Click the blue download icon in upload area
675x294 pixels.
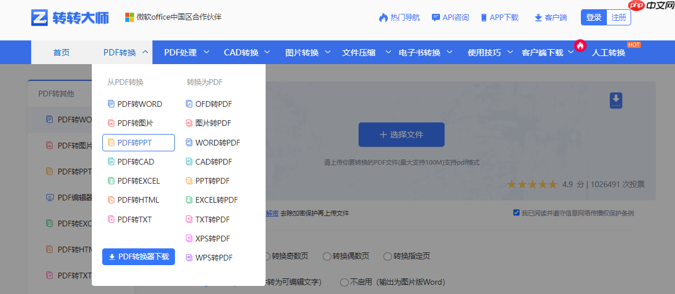[x=616, y=101]
